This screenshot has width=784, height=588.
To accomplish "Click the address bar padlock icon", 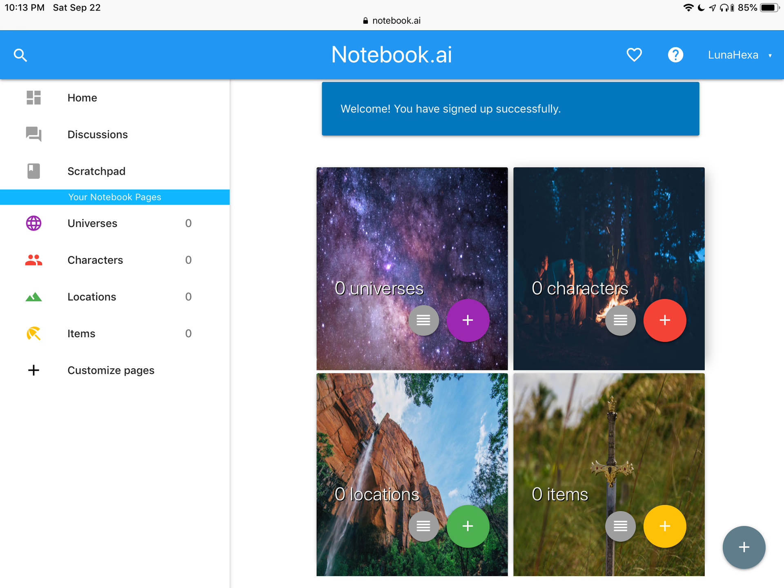I will [365, 20].
